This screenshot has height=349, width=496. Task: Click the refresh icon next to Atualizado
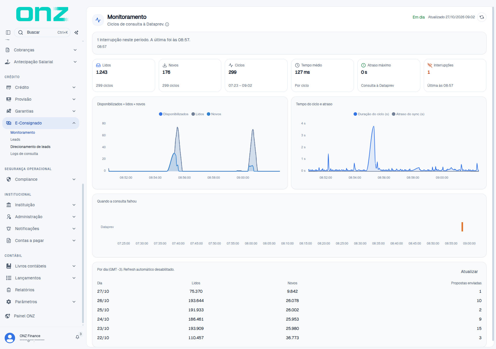coord(482,17)
